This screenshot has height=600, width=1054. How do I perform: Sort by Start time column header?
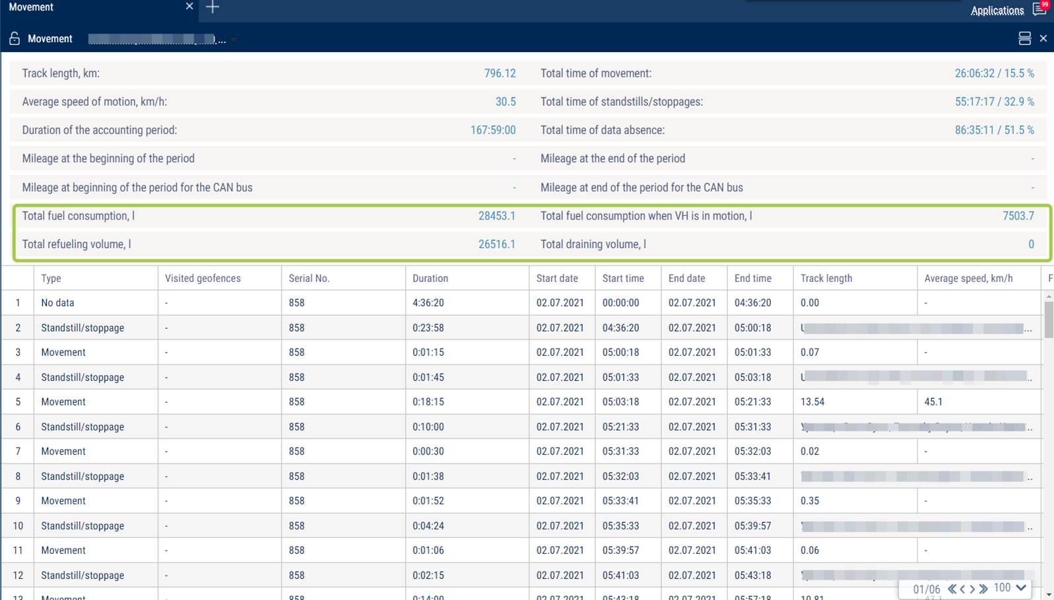(628, 279)
